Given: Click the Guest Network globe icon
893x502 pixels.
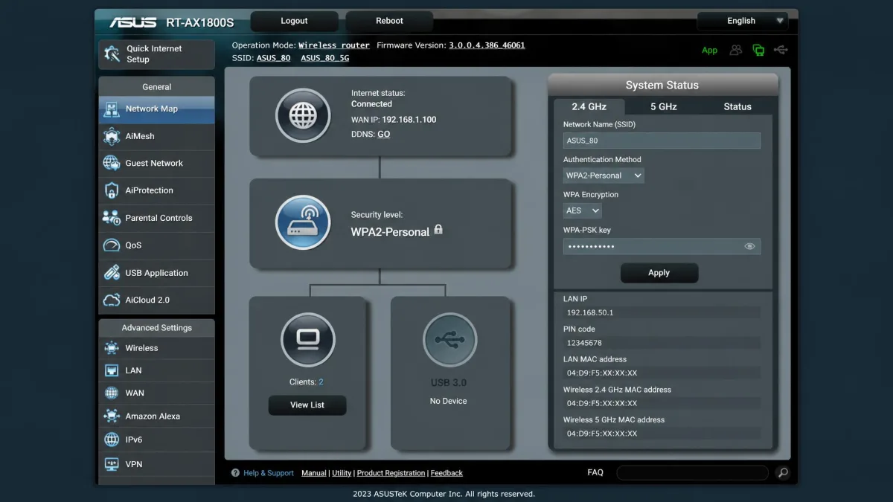Looking at the screenshot, I should [x=112, y=163].
